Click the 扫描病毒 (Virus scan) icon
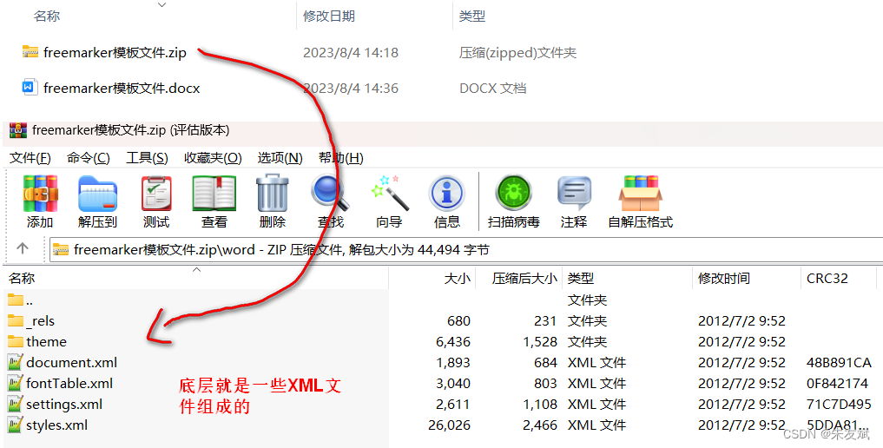The image size is (883, 448). click(514, 194)
